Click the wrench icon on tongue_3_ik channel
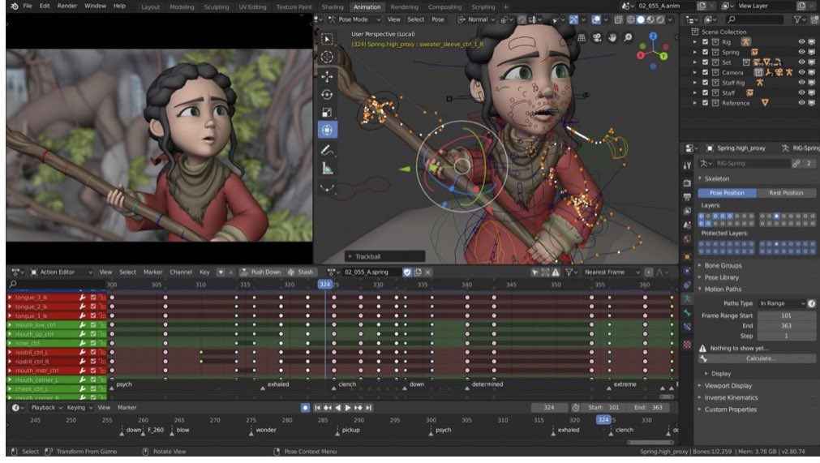This screenshot has height=463, width=820. pyautogui.click(x=83, y=298)
